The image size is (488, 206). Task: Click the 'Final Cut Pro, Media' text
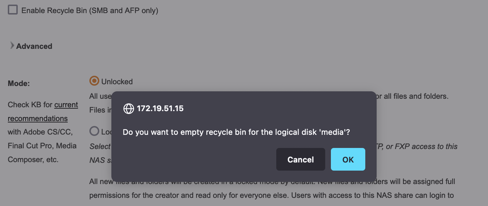pos(42,146)
